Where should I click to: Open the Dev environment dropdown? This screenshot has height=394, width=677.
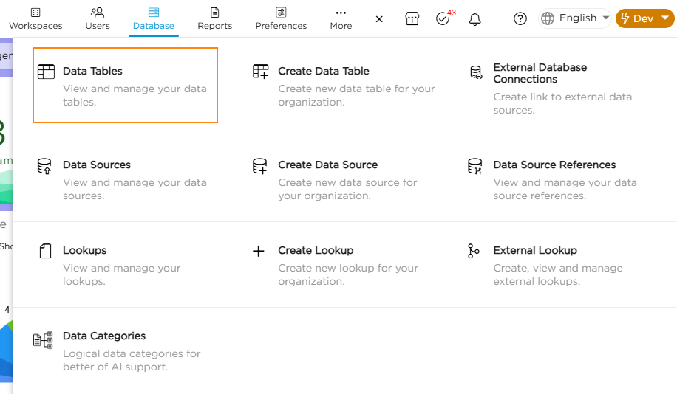coord(644,18)
